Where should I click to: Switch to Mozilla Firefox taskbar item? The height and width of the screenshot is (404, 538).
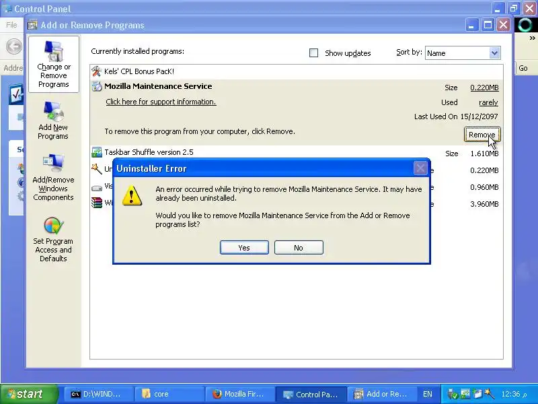[240, 394]
